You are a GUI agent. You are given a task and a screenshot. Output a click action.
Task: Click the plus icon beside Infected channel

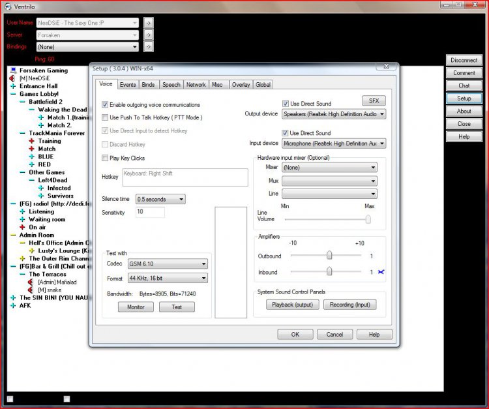pyautogui.click(x=41, y=188)
